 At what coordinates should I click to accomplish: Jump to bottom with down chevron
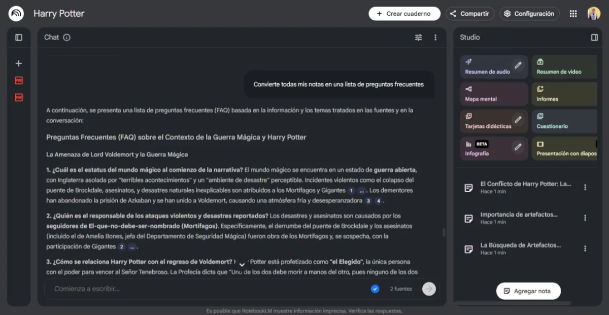coord(242,264)
